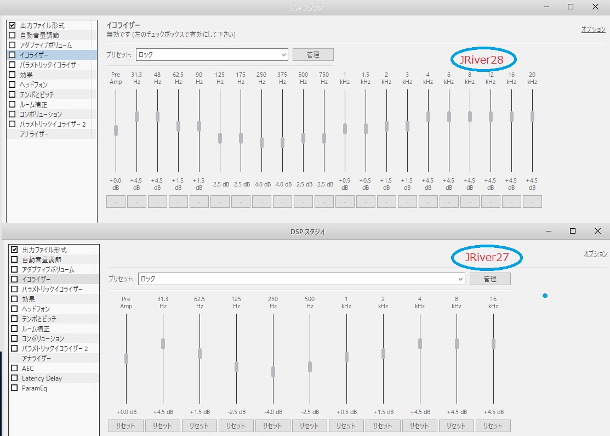The image size is (610, 436).
Task: Open オプション link in the upper window
Action: click(593, 30)
